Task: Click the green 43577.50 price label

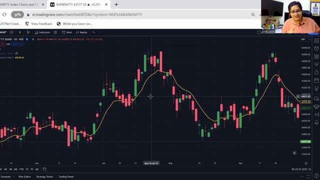Action: click(305, 141)
